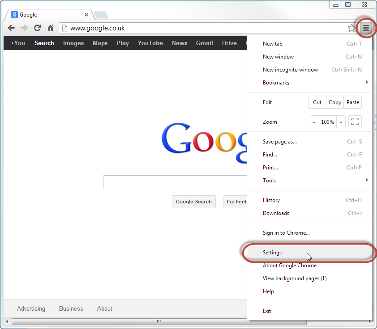
Task: Open a New incognito window
Action: (309, 70)
